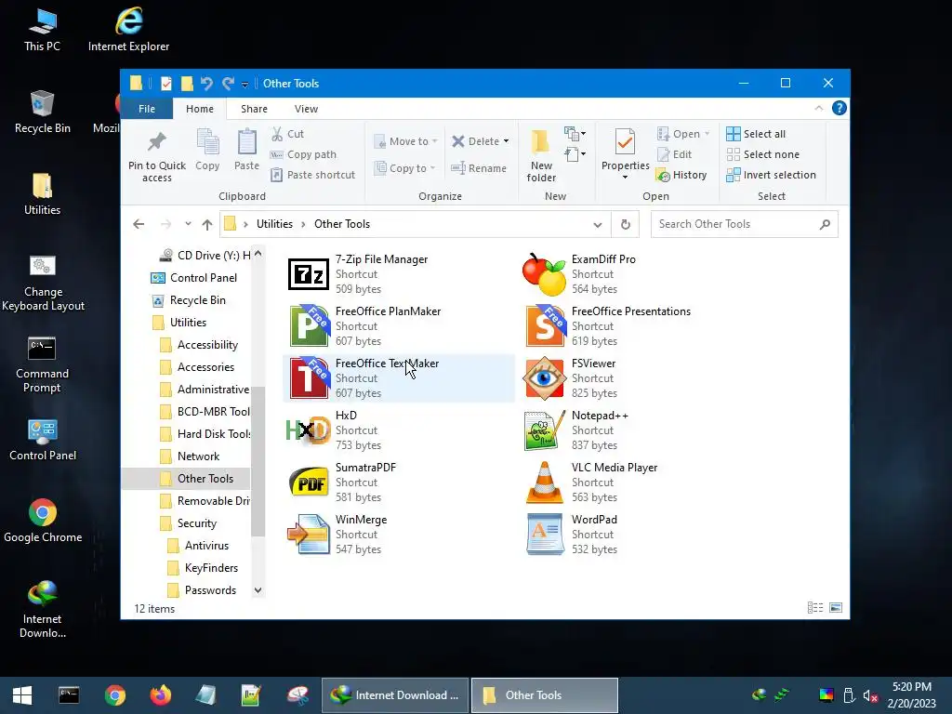Click the History ribbon command
This screenshot has height=714, width=952.
pos(681,175)
